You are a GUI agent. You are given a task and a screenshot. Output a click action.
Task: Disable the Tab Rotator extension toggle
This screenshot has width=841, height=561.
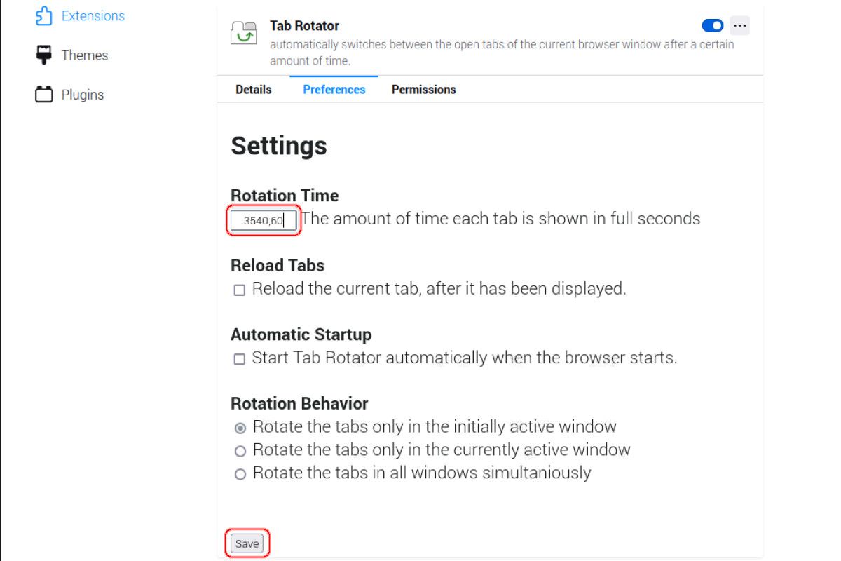712,26
